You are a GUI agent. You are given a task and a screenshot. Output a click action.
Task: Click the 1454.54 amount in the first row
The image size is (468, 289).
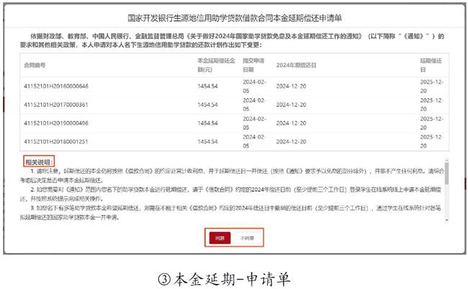click(207, 86)
